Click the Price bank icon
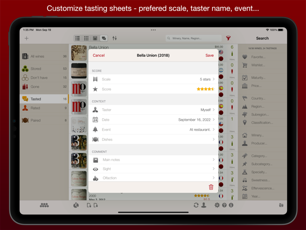 coord(245,86)
